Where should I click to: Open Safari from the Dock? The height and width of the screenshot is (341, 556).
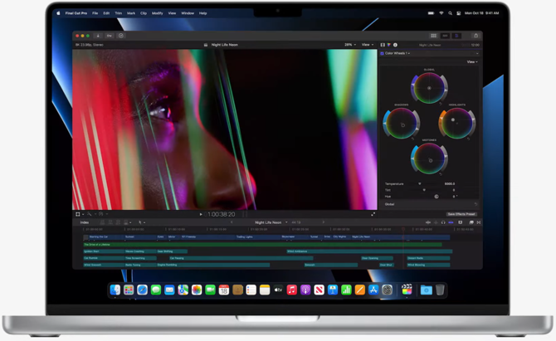coord(142,290)
